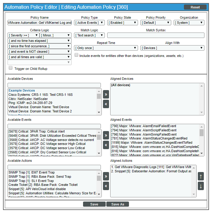Image resolution: width=212 pixels, height=213 pixels.
Task: Add selected action to Aligned Actions
Action: [106, 176]
